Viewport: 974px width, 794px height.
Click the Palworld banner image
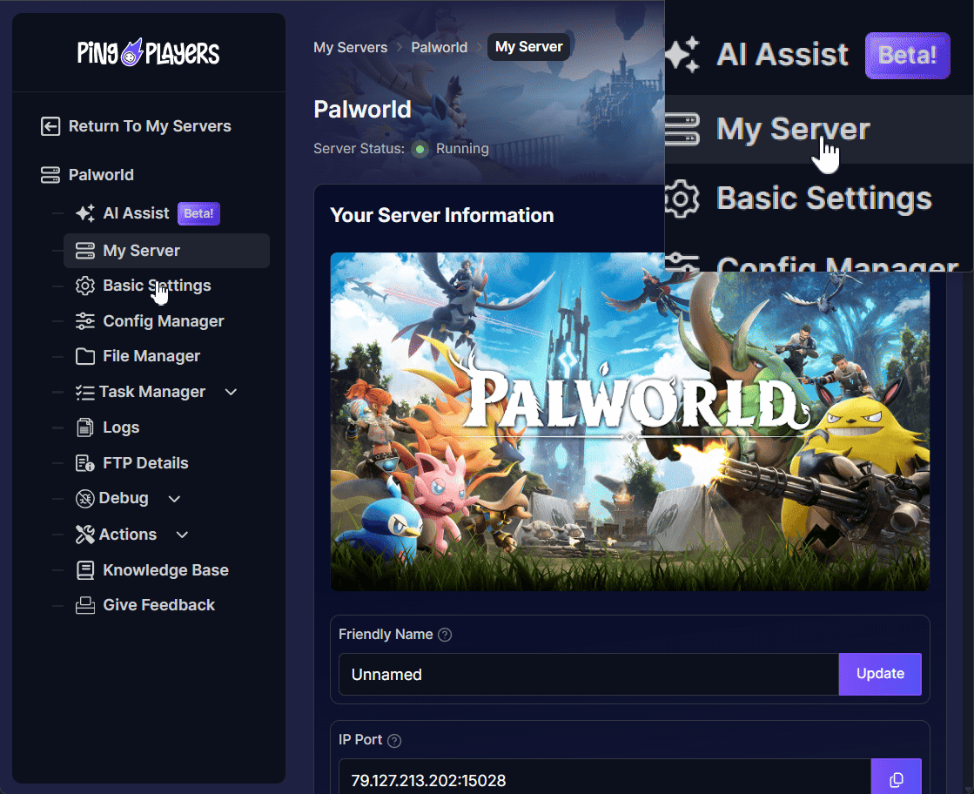(x=630, y=421)
